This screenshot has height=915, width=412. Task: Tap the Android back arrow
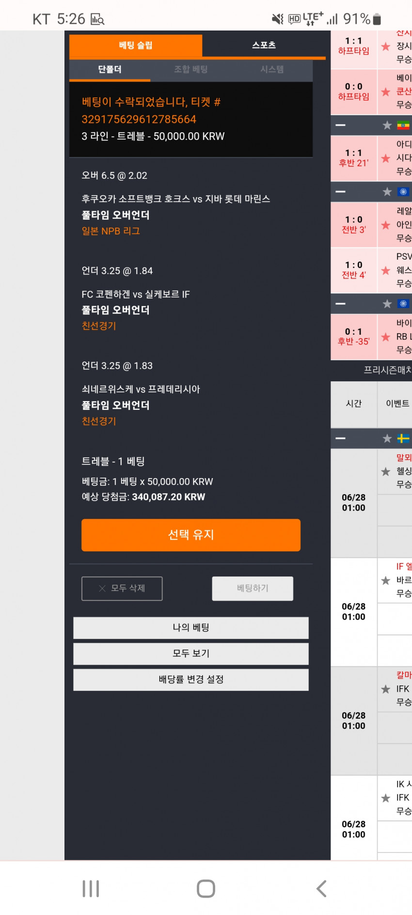click(x=321, y=888)
